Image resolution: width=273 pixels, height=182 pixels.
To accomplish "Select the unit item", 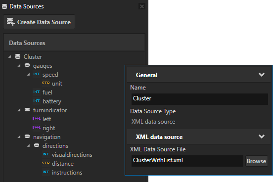I will click(57, 84).
